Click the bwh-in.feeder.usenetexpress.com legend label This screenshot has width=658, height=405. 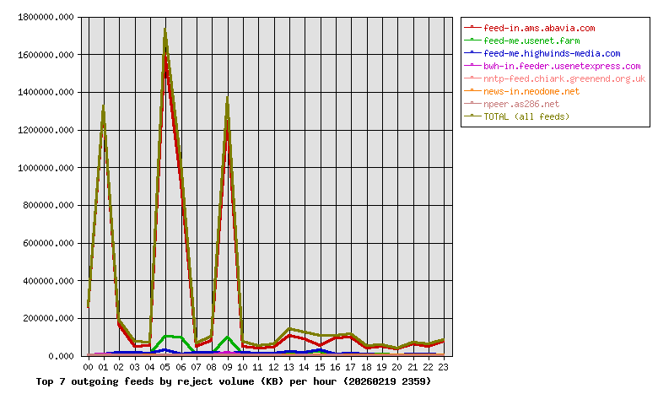coord(562,66)
